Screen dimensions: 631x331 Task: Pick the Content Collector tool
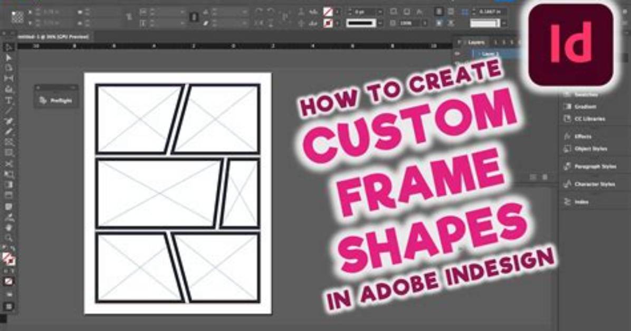(x=8, y=89)
